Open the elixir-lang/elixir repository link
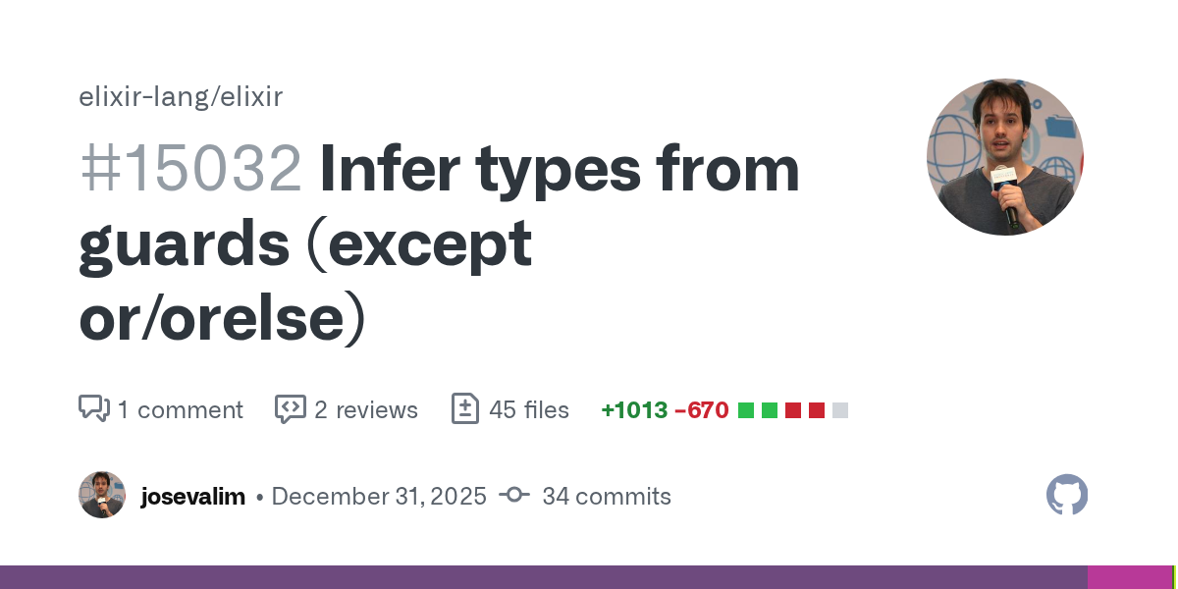The width and height of the screenshot is (1178, 589). (181, 97)
